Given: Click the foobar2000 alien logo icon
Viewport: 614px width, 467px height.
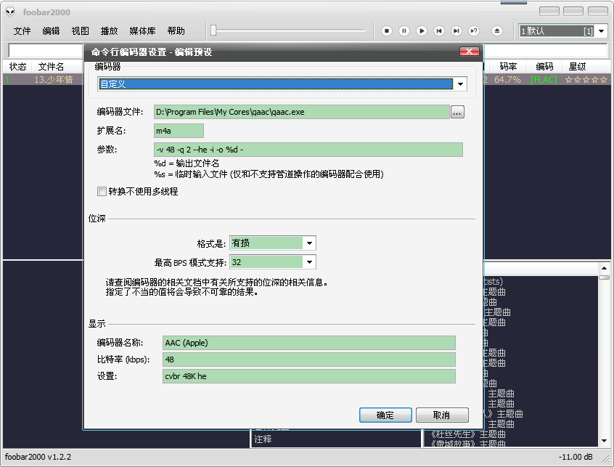Looking at the screenshot, I should point(11,12).
